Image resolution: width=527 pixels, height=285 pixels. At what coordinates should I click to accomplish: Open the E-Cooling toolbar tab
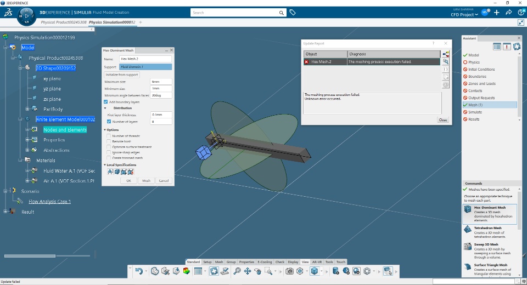(x=265, y=262)
